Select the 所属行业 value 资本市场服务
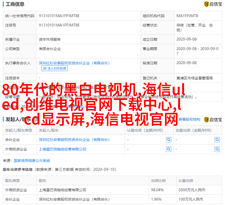Image resolution: width=225 pixels, height=205 pixels. (50, 39)
